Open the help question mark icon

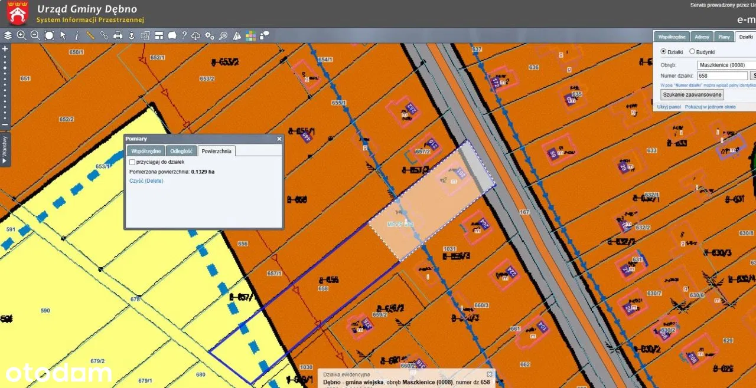[184, 35]
